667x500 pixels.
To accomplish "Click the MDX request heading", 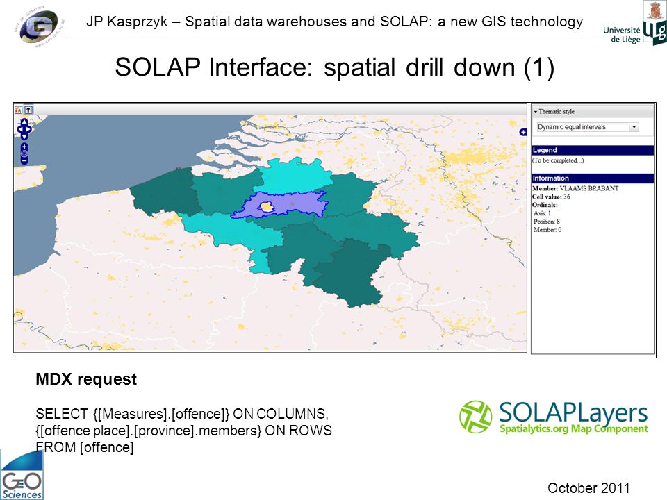I will click(86, 379).
